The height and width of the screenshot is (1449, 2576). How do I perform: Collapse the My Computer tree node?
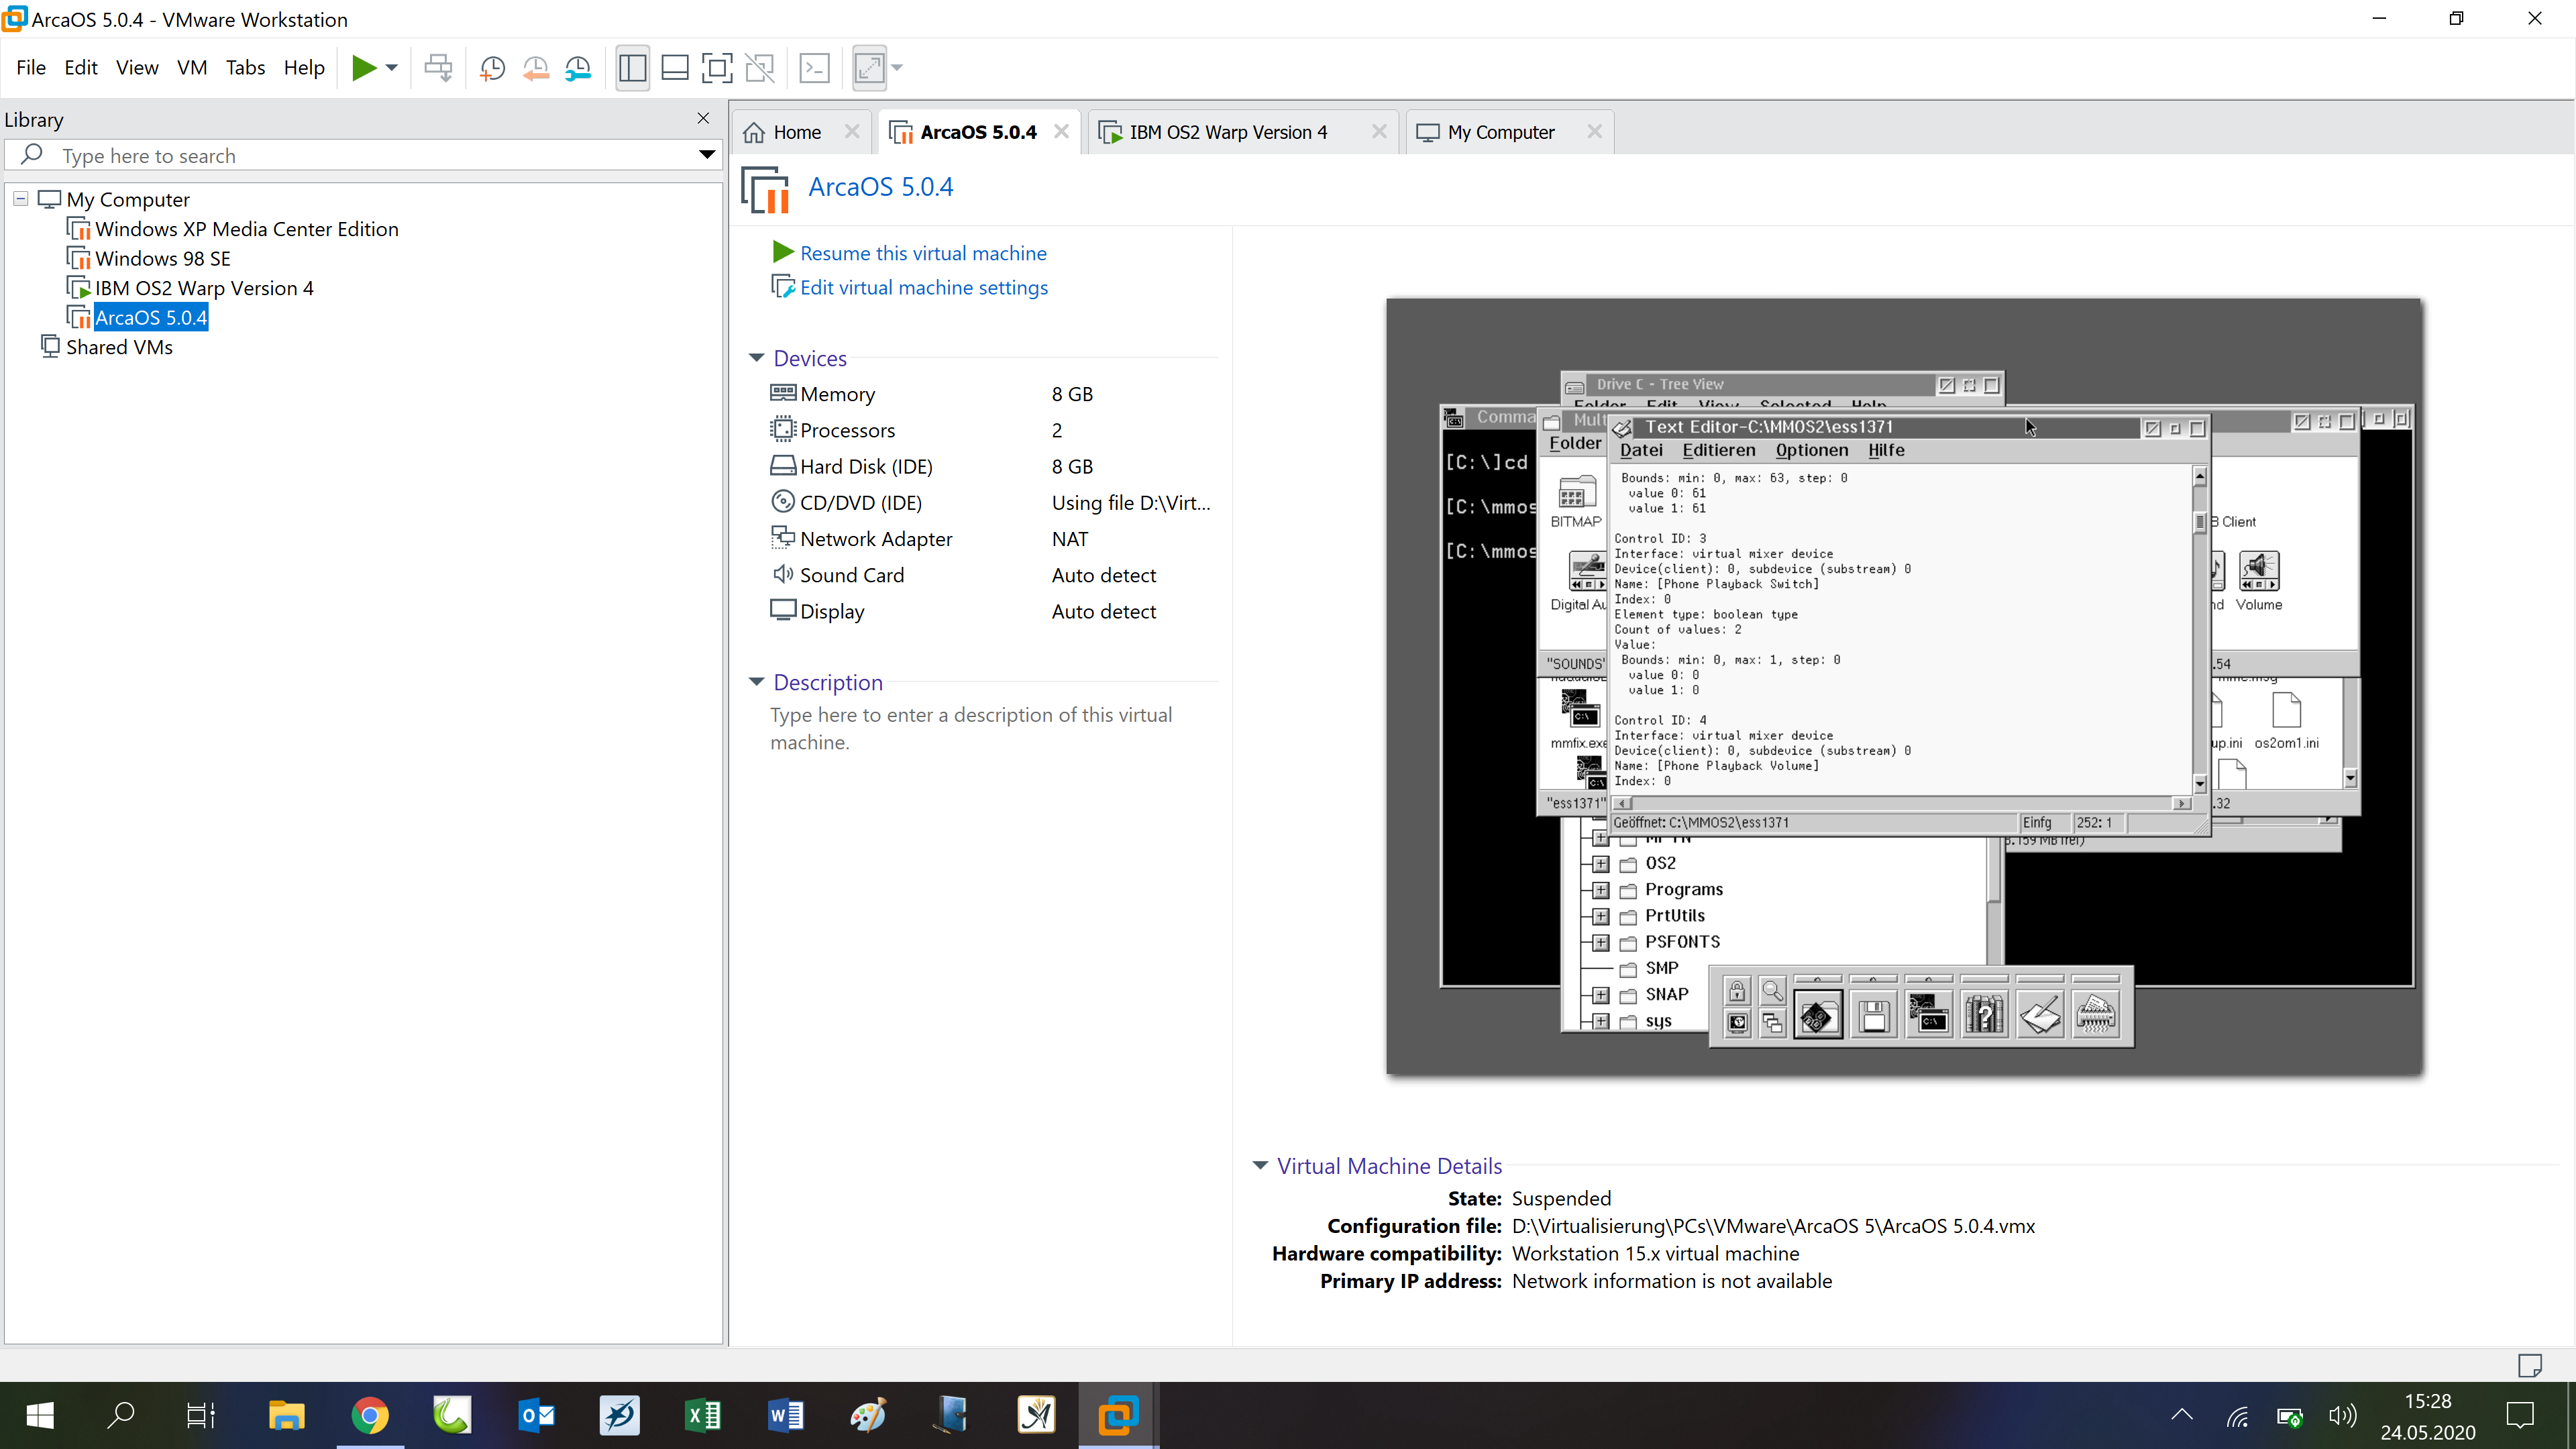[x=20, y=198]
